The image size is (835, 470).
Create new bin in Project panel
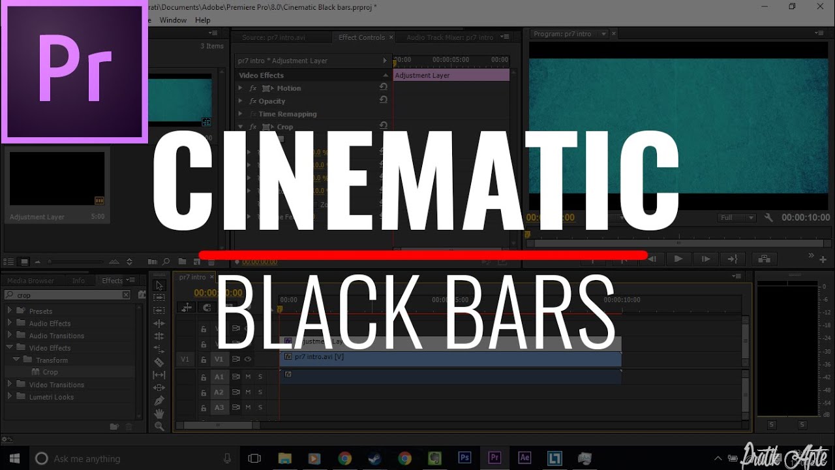[x=181, y=261]
